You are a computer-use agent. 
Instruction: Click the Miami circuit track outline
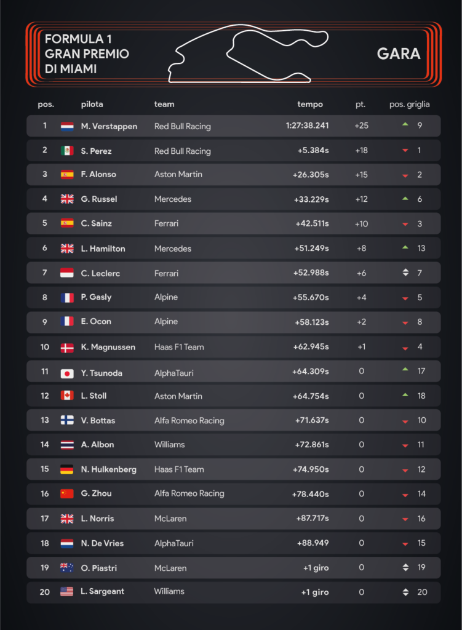pos(249,54)
